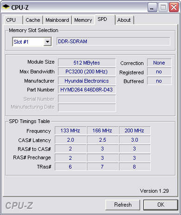Viewport: 181px width, 215px height.
Task: Click the Buffered value no
Action: pos(159,81)
